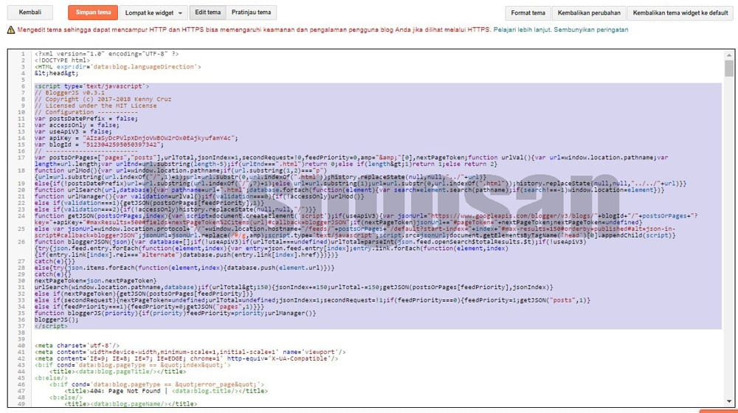
Task: Open the Pelajari lebih lanjut link
Action: pyautogui.click(x=522, y=29)
